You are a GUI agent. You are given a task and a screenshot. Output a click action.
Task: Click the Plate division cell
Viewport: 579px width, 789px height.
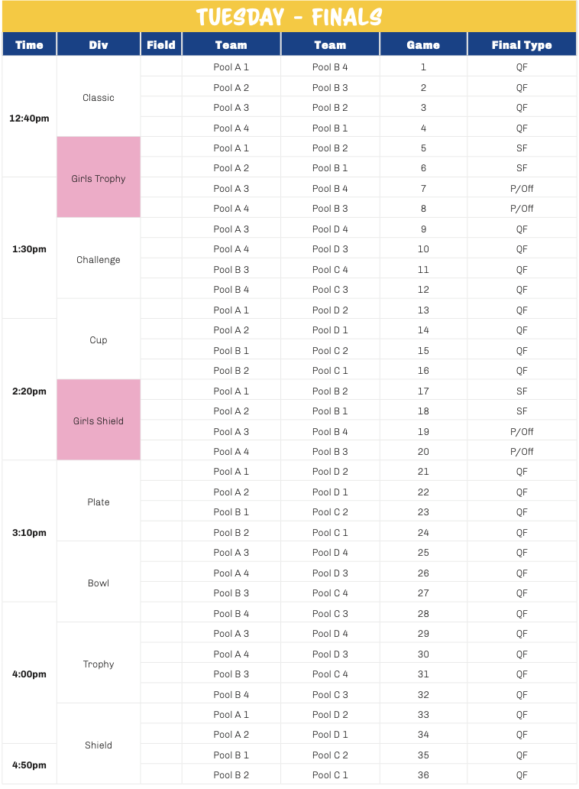(99, 501)
